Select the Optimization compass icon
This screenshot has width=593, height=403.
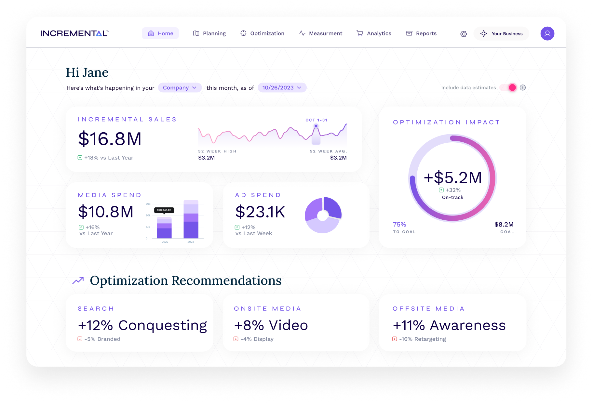tap(243, 33)
